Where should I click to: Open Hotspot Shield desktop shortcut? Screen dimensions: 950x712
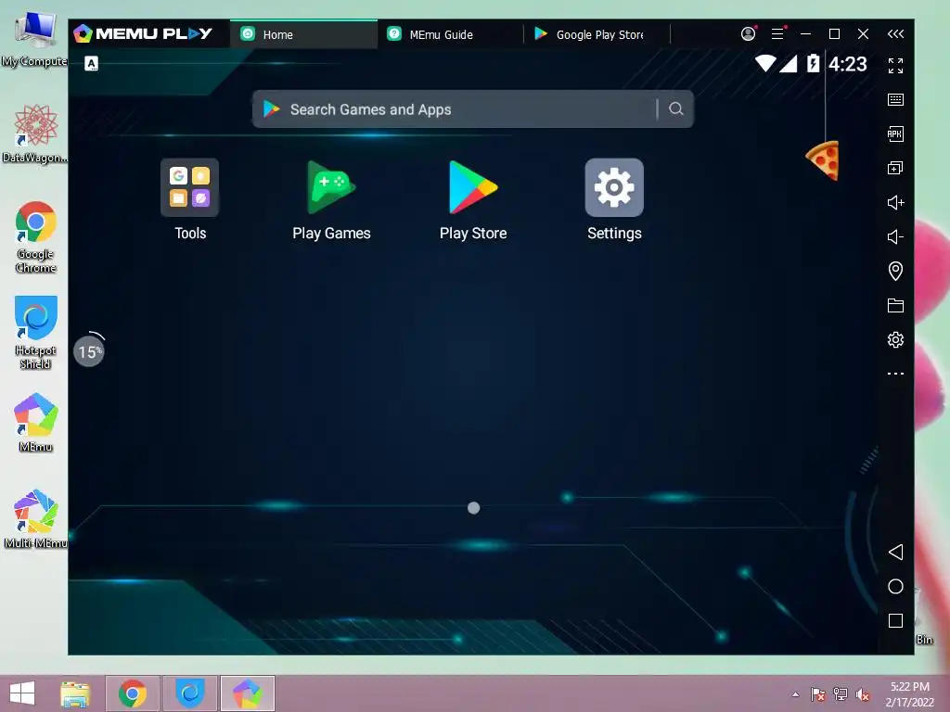coord(36,333)
